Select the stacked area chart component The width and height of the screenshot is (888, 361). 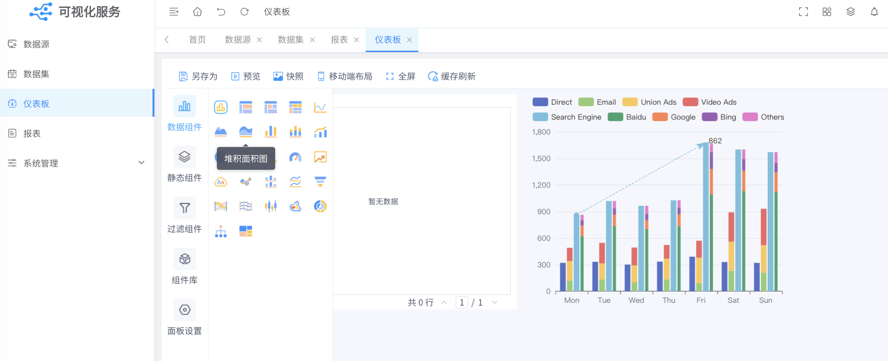point(246,132)
